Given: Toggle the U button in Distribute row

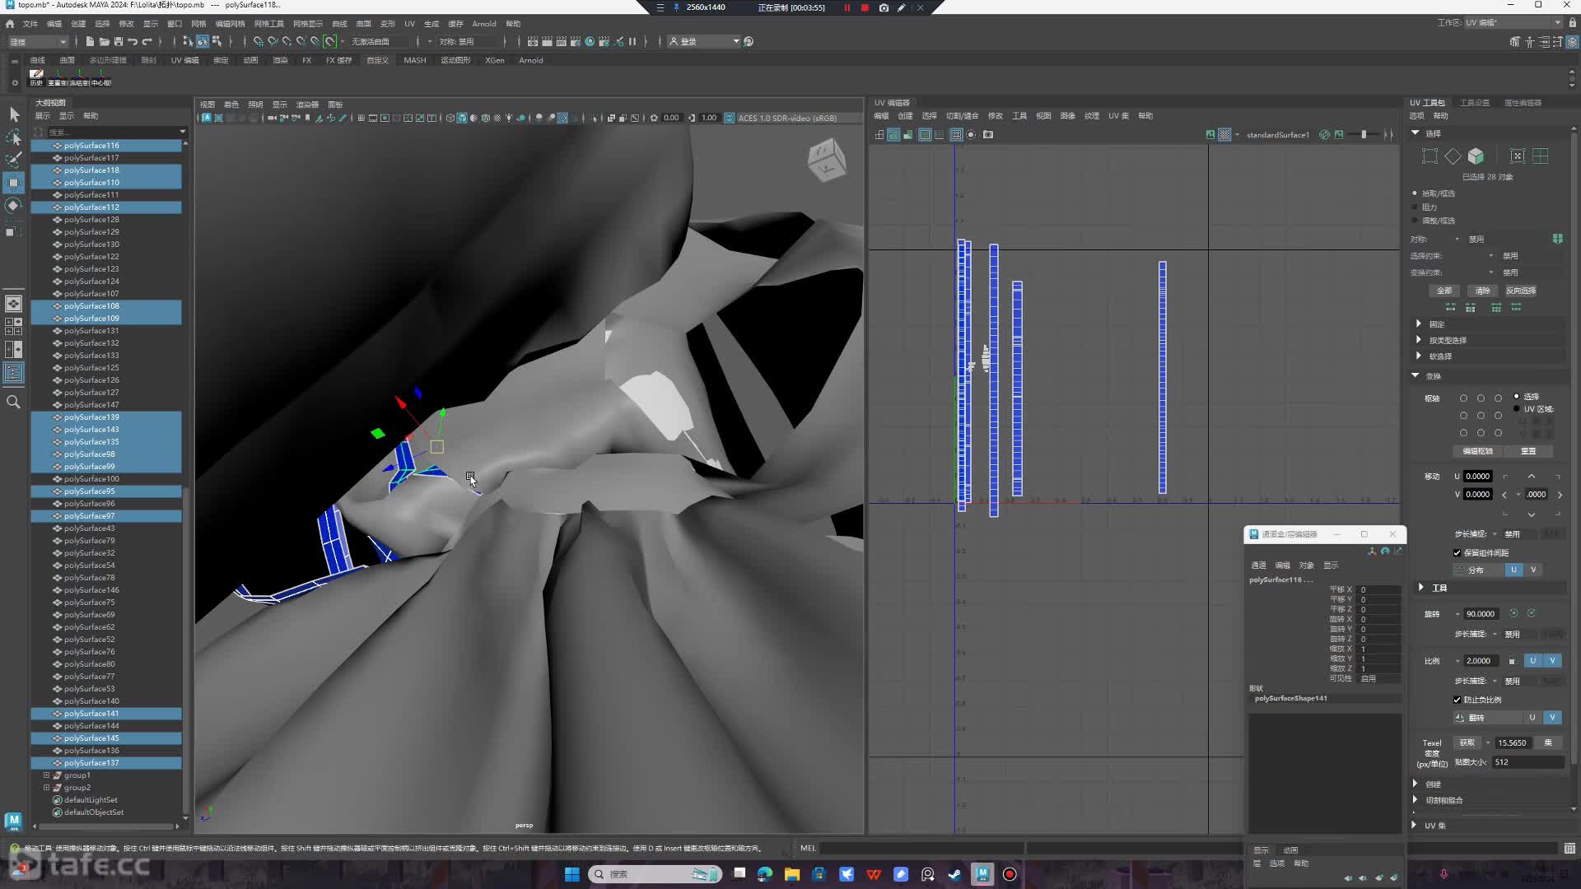Looking at the screenshot, I should [x=1513, y=570].
